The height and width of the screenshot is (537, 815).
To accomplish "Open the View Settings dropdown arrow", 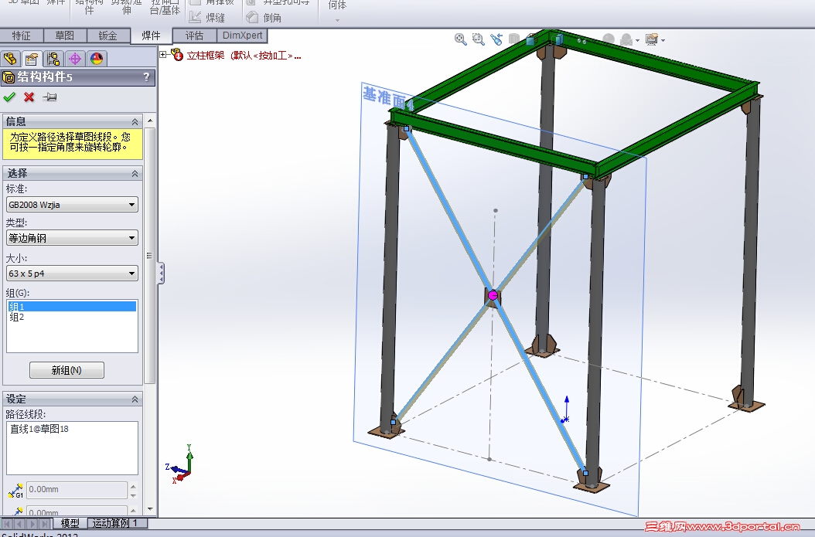I will tap(663, 40).
